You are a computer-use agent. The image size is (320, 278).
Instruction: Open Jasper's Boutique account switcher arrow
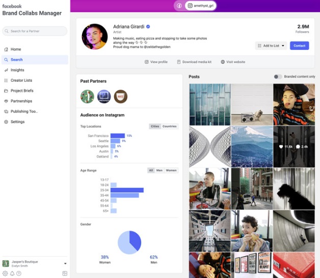[x=65, y=264]
